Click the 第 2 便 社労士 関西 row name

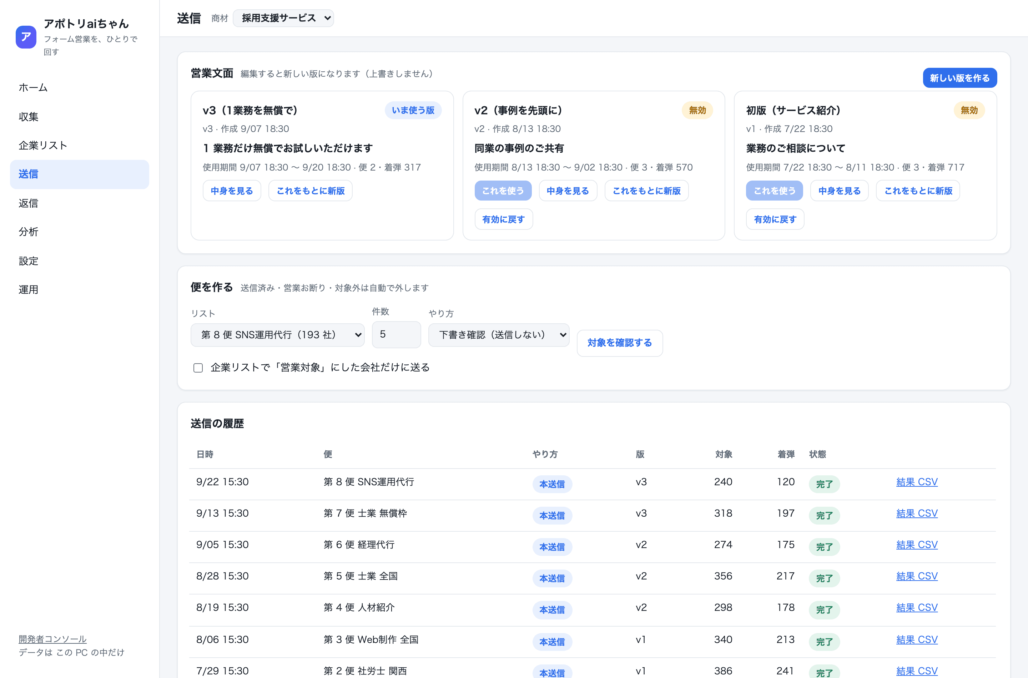366,671
